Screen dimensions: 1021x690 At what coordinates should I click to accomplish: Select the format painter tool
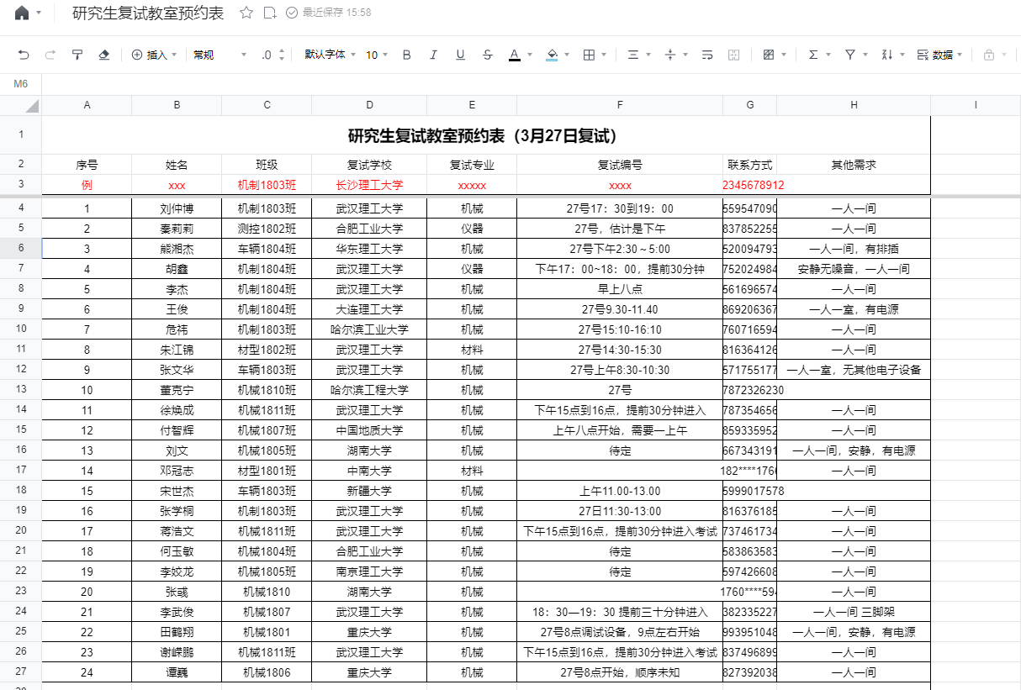(x=77, y=55)
